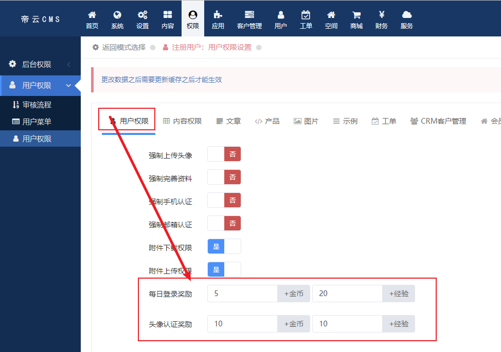
Task: Toggle the 强制上传头像 switch
Action: [224, 154]
